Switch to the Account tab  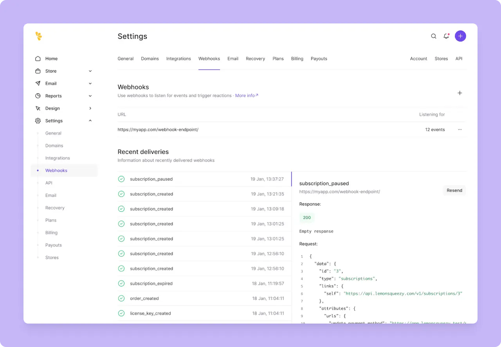click(418, 58)
